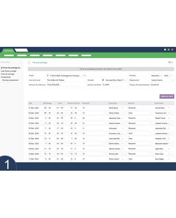Screen dimensions: 176x218
Task: Click the gray Fiche de pointage journalière title bar
Action: click(x=101, y=69)
